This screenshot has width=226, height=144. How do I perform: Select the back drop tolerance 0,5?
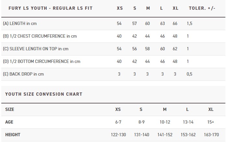point(189,74)
